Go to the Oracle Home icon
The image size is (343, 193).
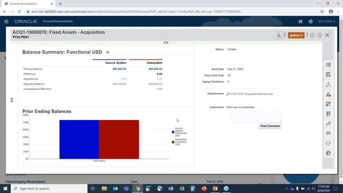300,21
